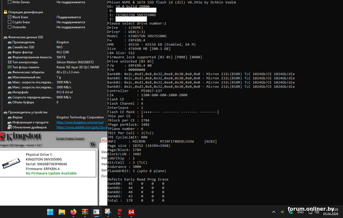Image resolution: width=343 pixels, height=218 pixels.
Task: Toggle the Block Erase checkbox
Action: click(x=10, y=17)
